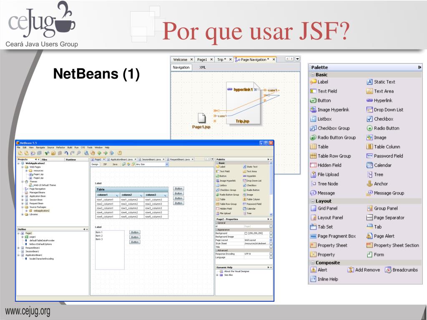Select Add Remove in the large Palette panel
This screenshot has height=320, width=427.
364,270
